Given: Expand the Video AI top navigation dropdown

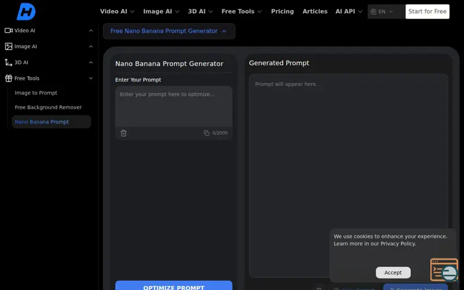Looking at the screenshot, I should click(x=117, y=12).
